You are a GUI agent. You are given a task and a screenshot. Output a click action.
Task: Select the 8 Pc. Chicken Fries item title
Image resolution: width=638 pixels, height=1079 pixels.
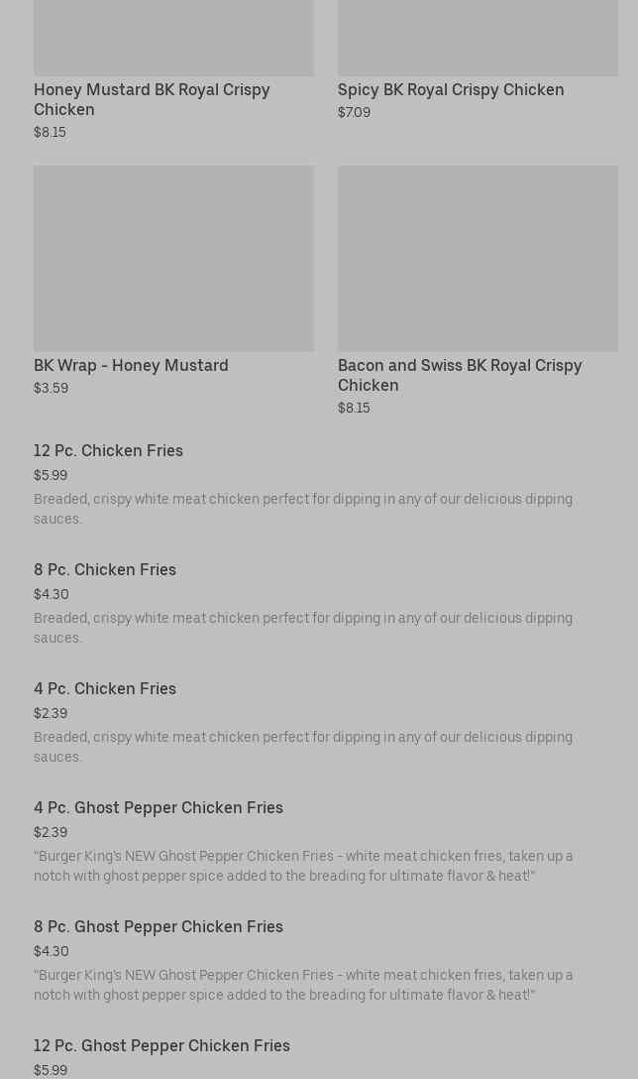[105, 569]
